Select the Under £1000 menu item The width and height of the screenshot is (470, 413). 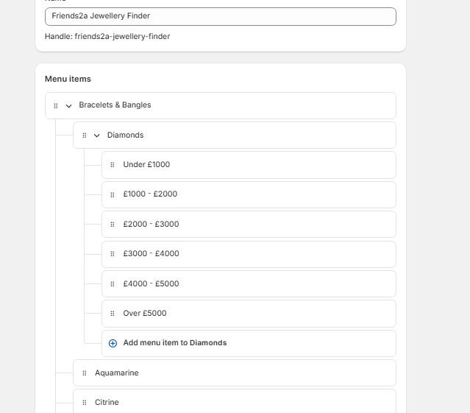146,165
